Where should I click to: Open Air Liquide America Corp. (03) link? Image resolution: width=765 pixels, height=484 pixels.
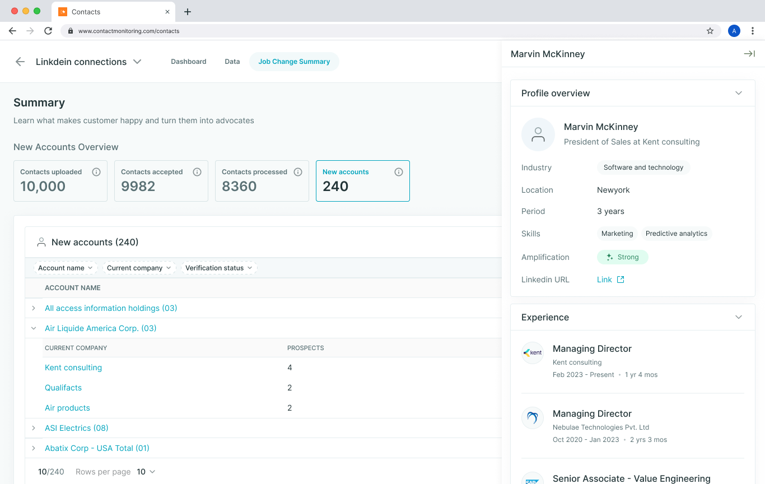[x=101, y=328]
